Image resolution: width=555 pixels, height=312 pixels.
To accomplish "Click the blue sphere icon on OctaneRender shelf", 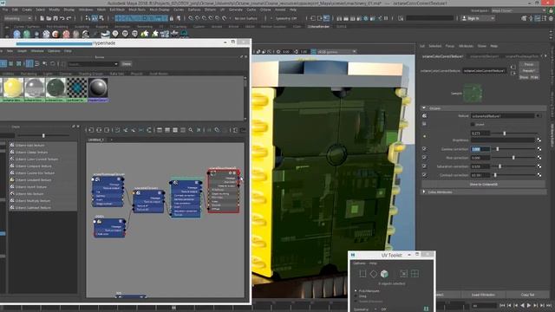I will 16,34.
